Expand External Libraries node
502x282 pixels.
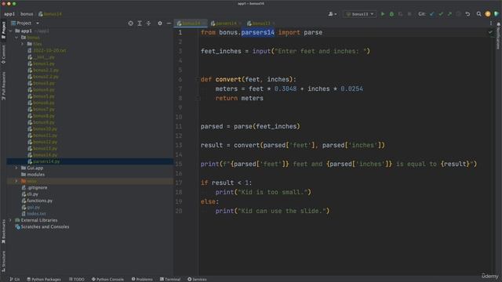[10, 220]
